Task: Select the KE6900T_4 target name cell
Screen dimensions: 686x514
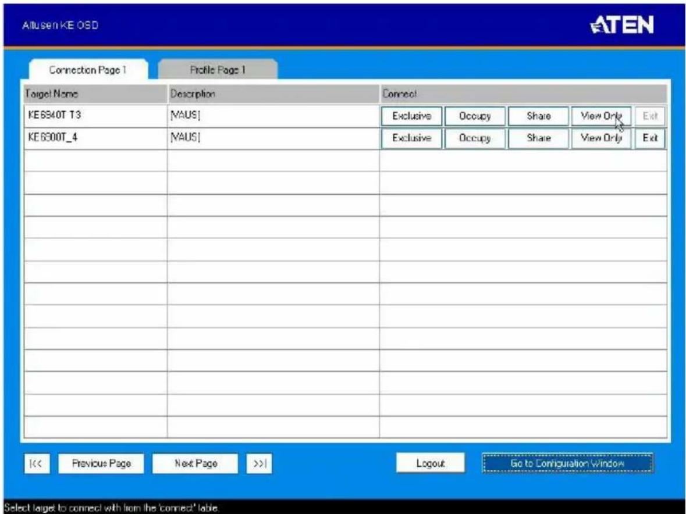Action: pos(95,138)
